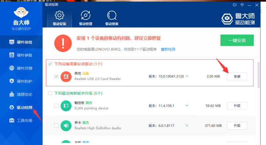266x145 pixels.
Task: Close the 驱动检测 window
Action: pos(257,5)
